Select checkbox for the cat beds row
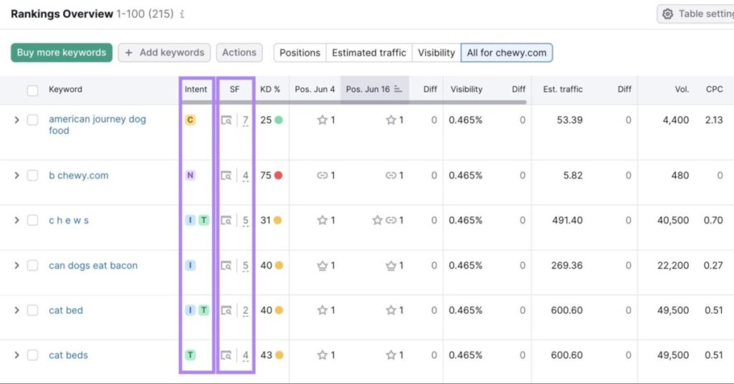This screenshot has width=734, height=384. pos(32,355)
